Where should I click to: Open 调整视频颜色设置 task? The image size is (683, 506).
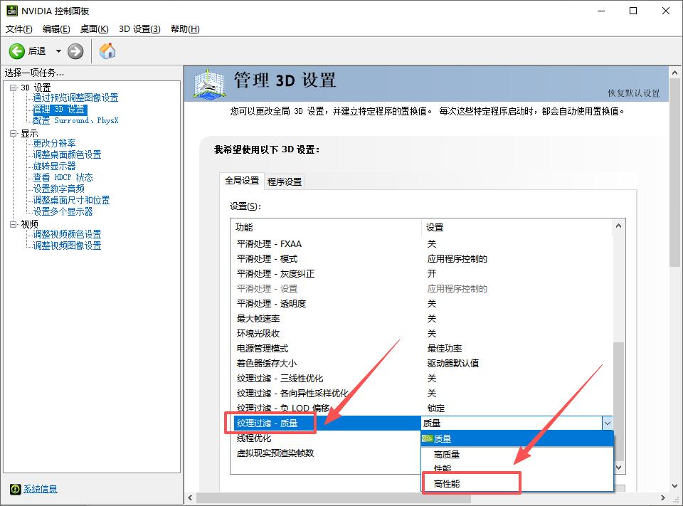(67, 234)
